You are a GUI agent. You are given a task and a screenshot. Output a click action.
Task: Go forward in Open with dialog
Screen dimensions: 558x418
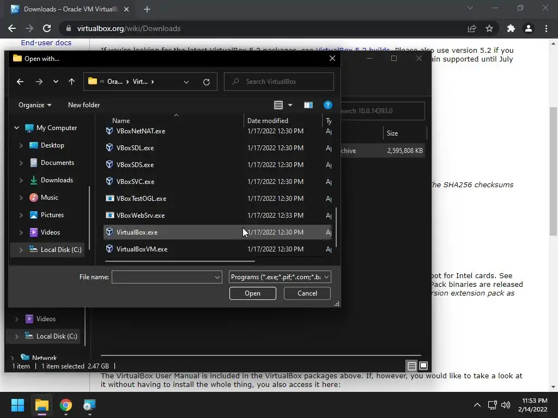39,82
